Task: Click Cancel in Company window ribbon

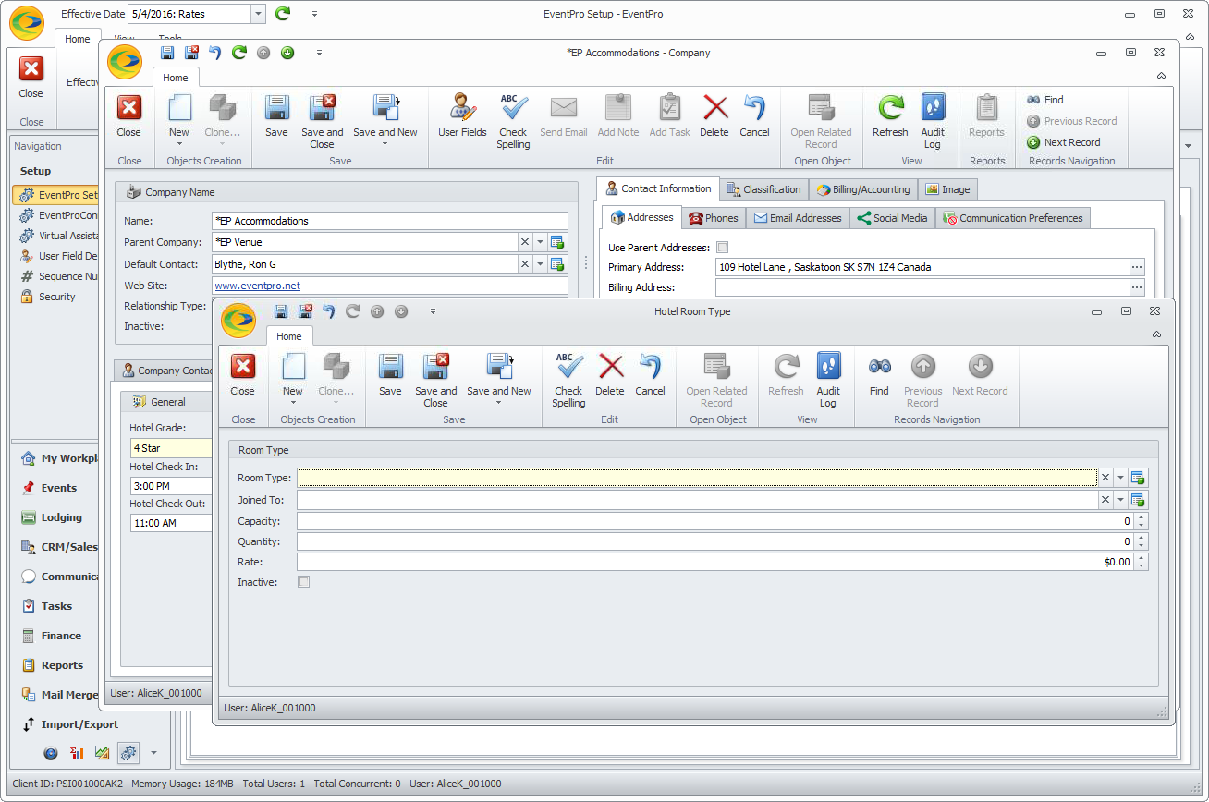Action: coord(754,116)
